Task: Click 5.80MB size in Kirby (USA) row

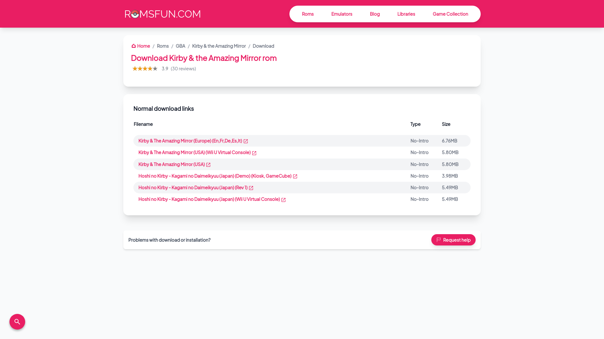Action: [x=450, y=164]
